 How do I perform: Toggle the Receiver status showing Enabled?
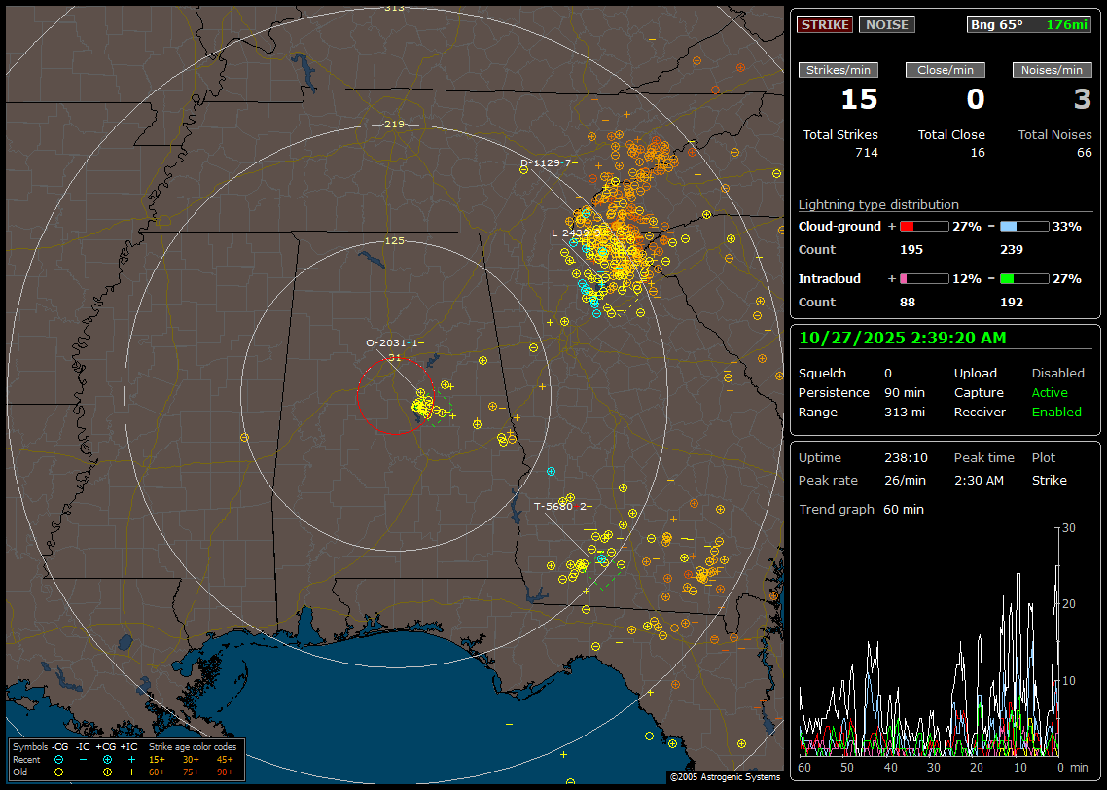coord(1056,412)
